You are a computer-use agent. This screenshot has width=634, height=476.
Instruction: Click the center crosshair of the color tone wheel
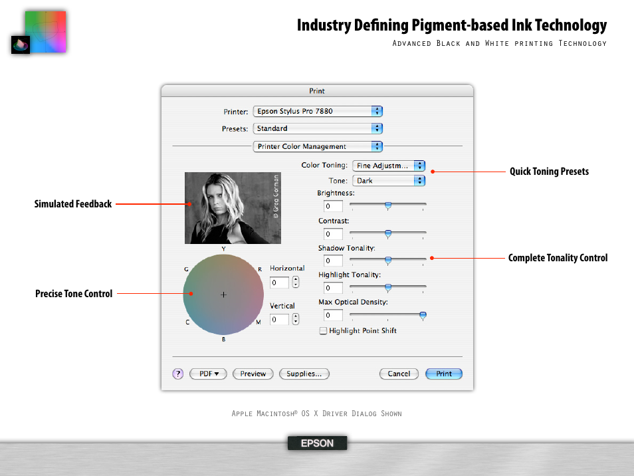pos(223,295)
